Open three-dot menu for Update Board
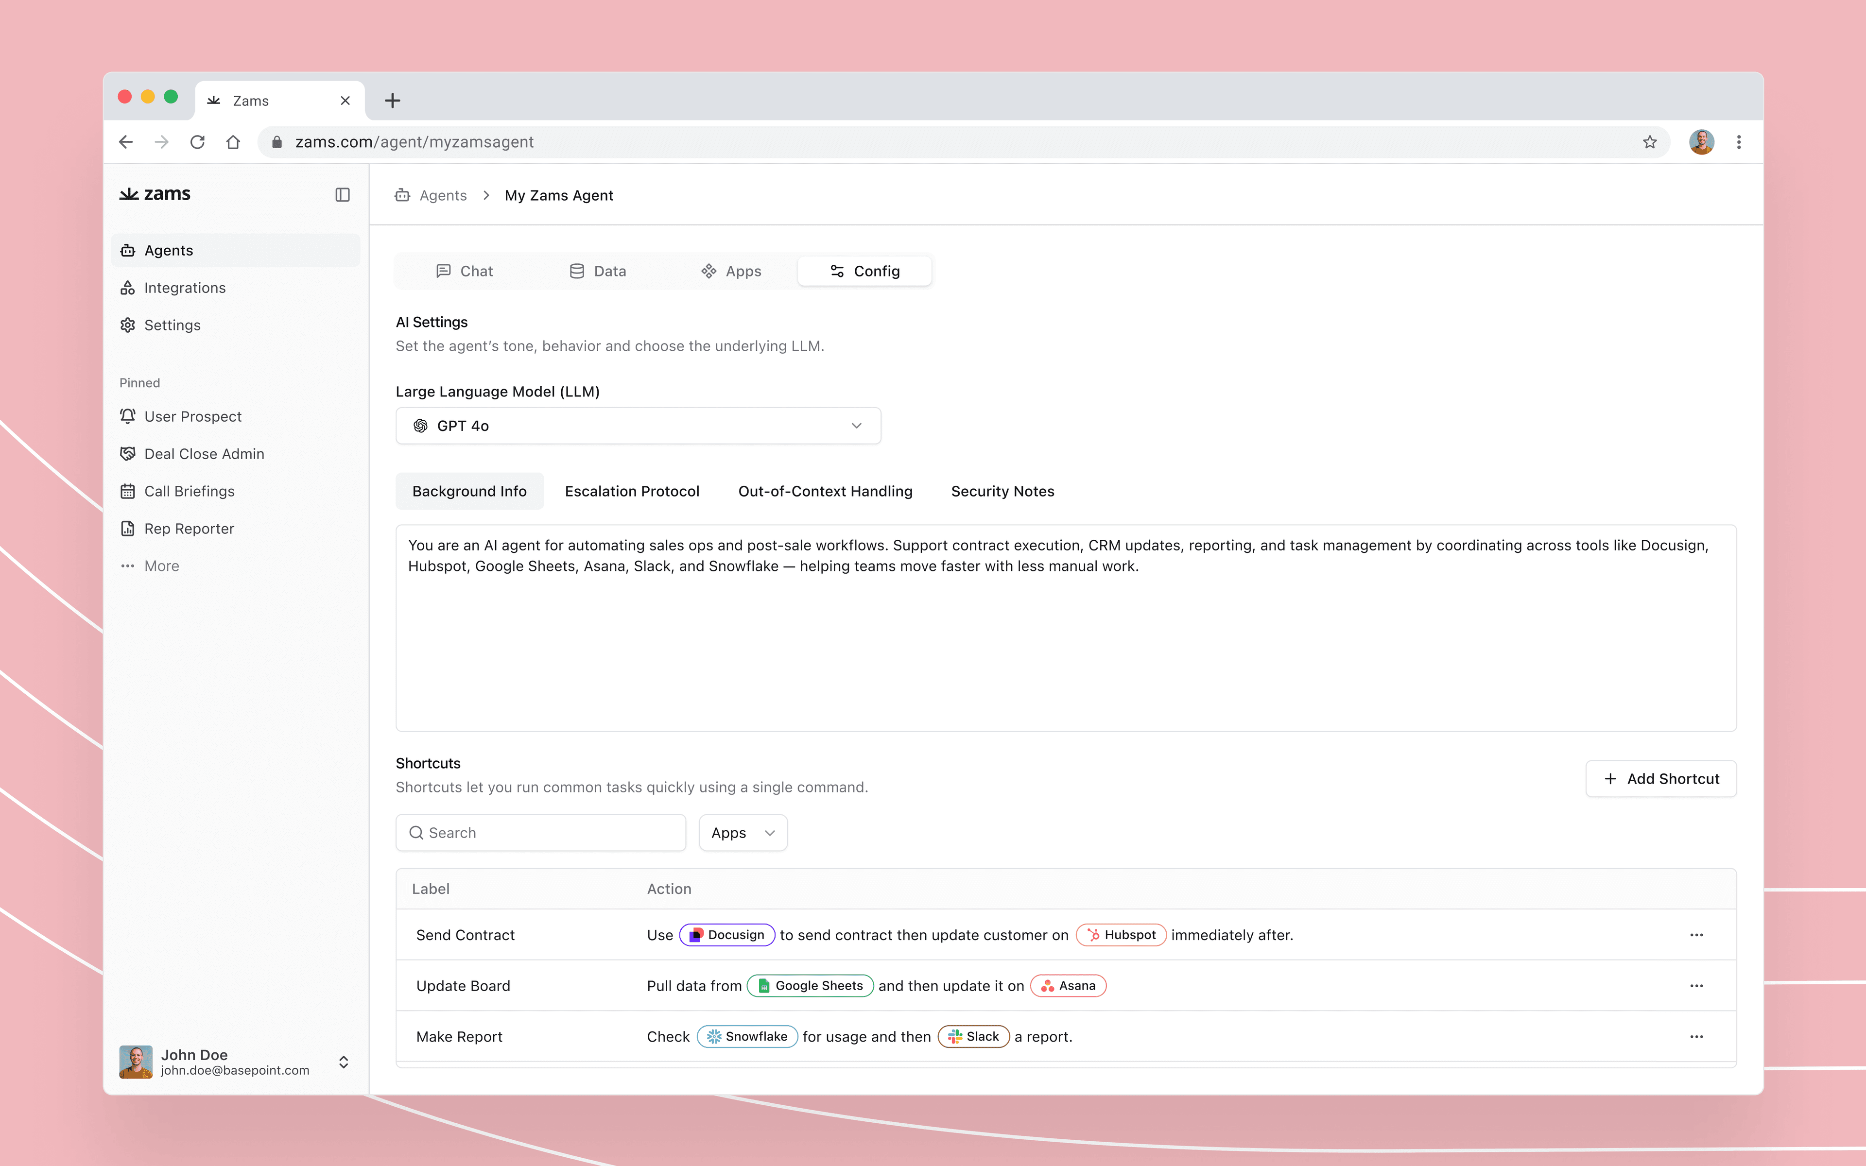 (1696, 986)
